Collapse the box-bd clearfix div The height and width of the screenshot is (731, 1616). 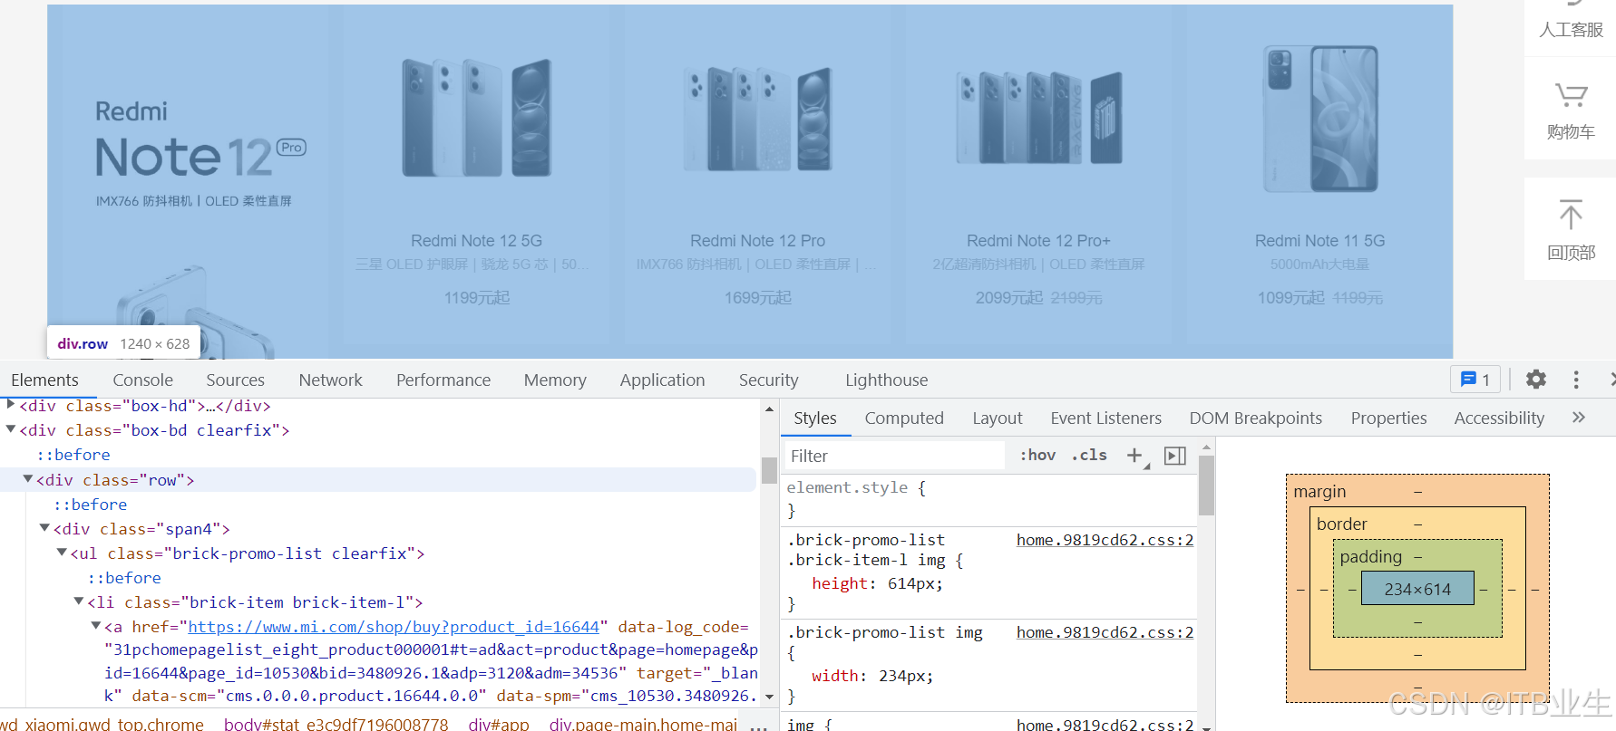[11, 429]
